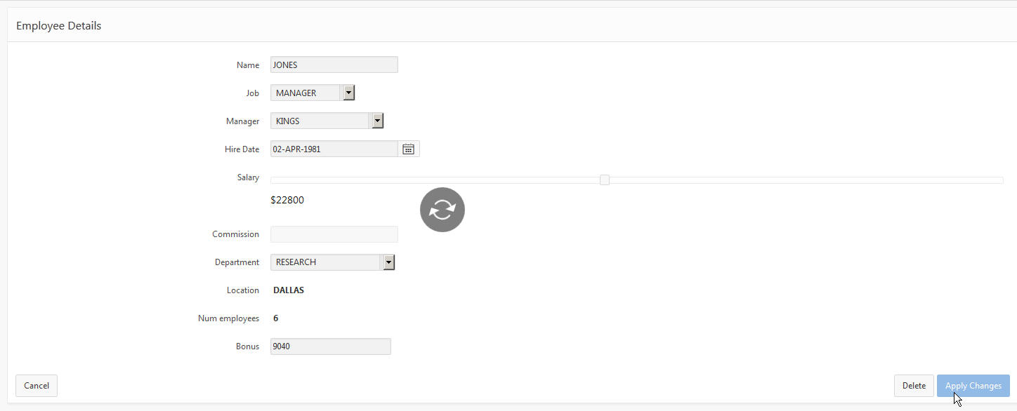
Task: Click the Salary slider handle
Action: tap(605, 180)
